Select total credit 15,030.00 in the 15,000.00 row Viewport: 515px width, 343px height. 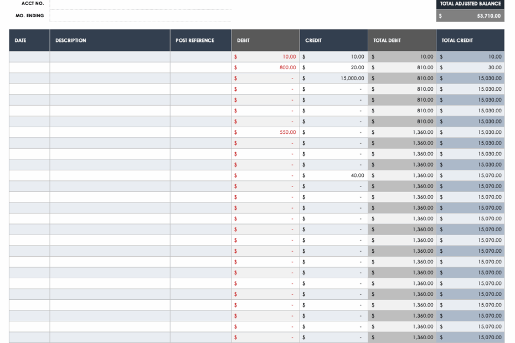470,79
